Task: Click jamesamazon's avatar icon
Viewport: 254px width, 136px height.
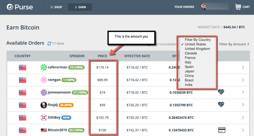Action: pos(43,92)
